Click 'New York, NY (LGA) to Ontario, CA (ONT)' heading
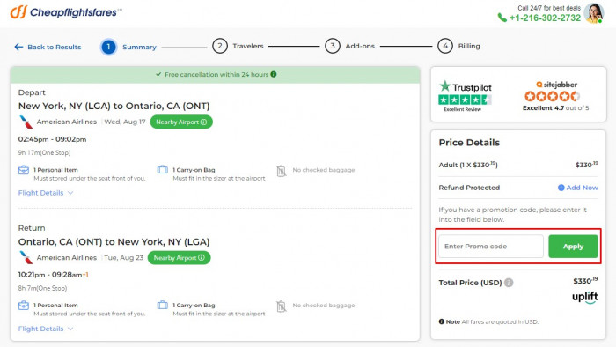This screenshot has height=347, width=616. tap(114, 106)
